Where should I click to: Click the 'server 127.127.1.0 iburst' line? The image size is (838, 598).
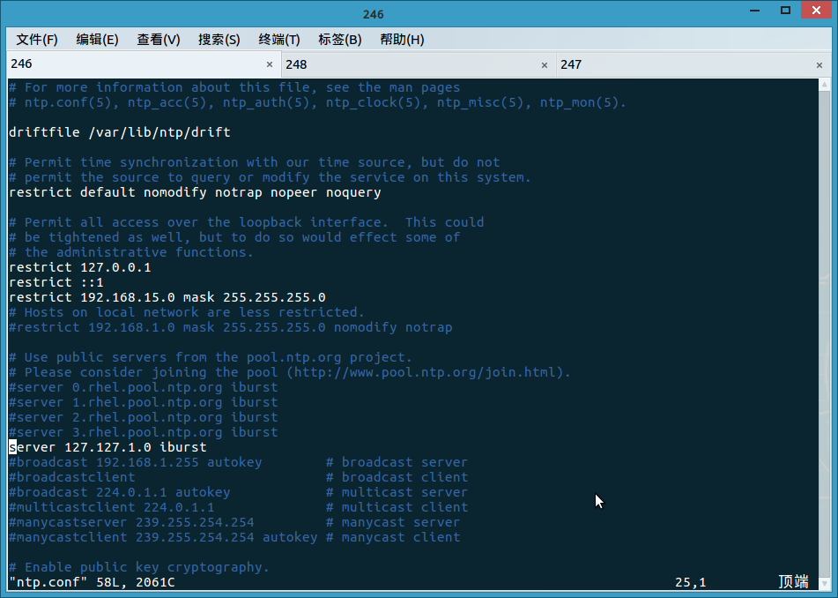coord(108,446)
